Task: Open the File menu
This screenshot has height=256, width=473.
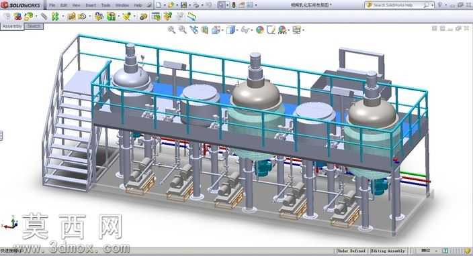Action: click(52, 5)
